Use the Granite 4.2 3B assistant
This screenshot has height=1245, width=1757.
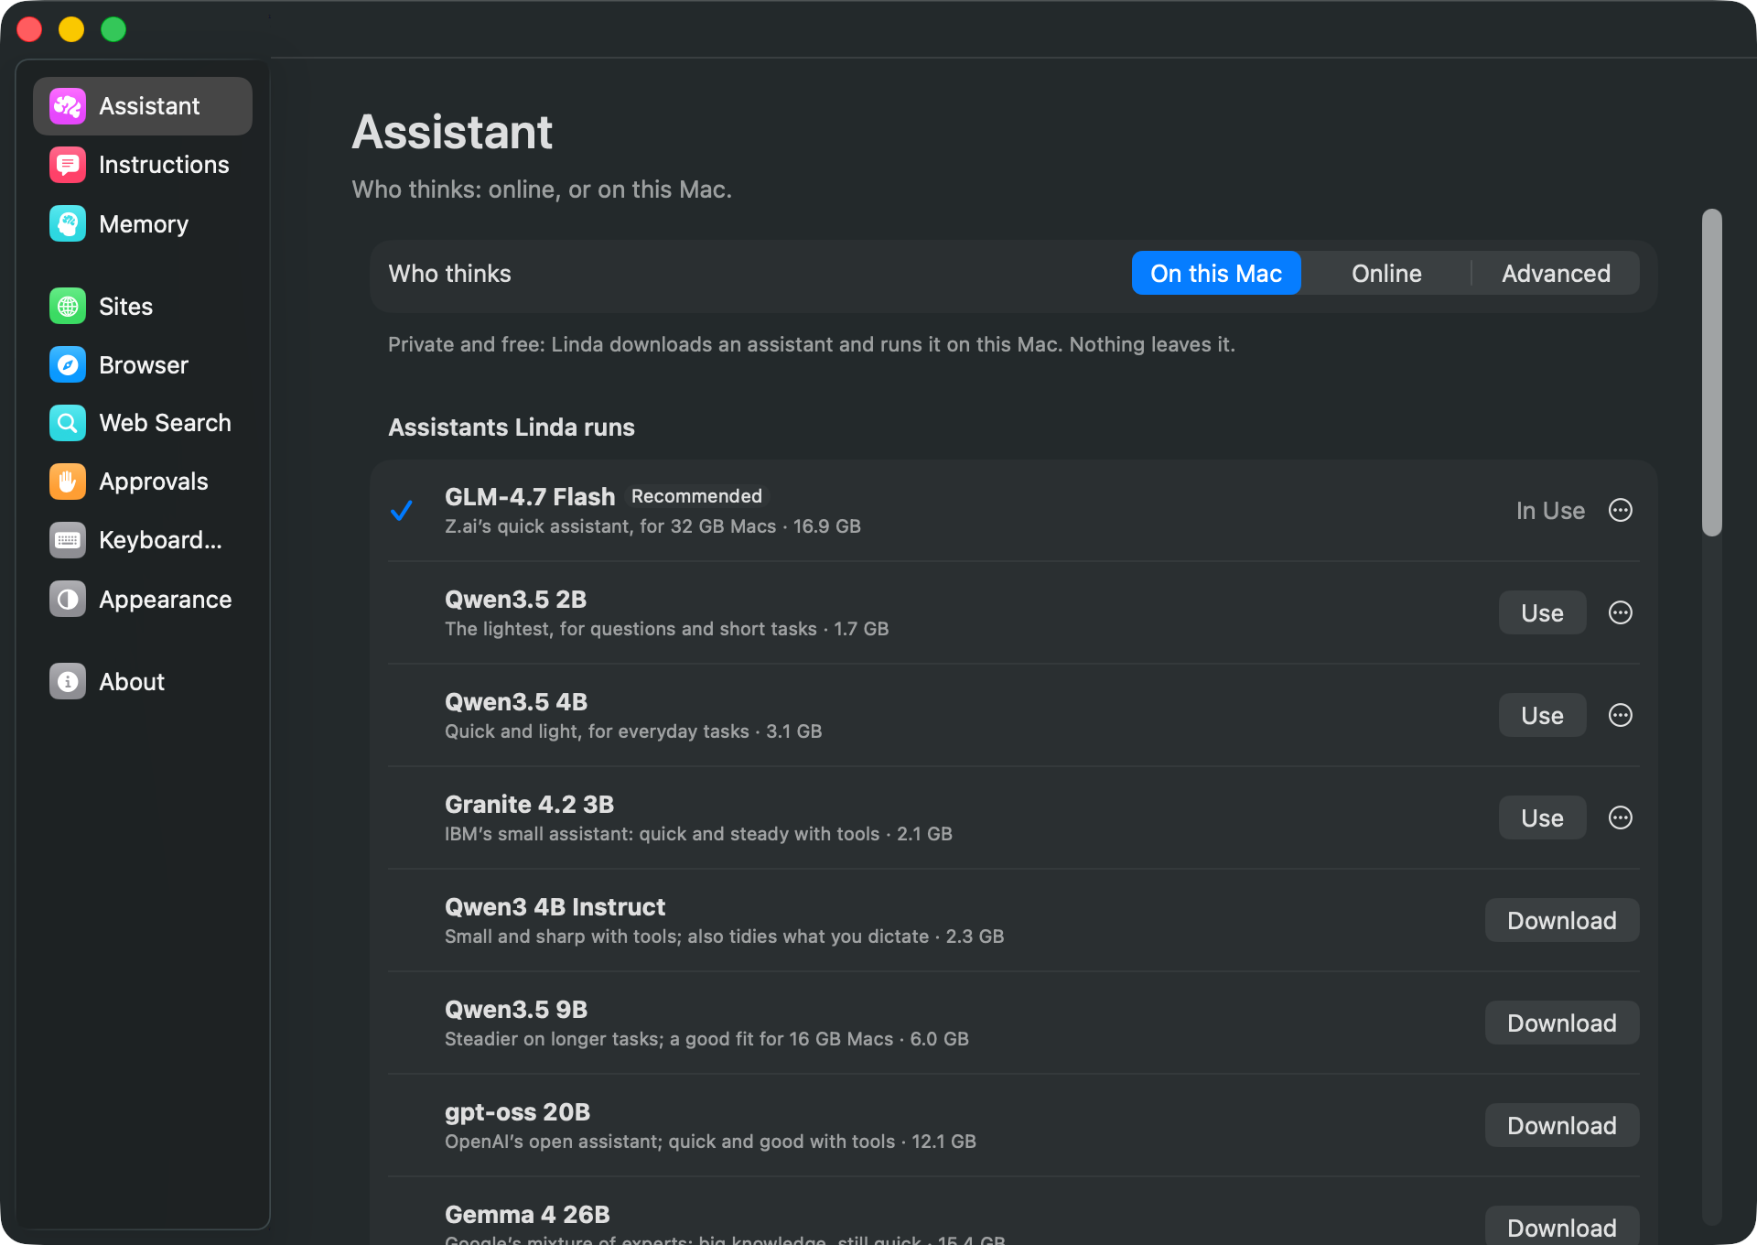pos(1542,817)
